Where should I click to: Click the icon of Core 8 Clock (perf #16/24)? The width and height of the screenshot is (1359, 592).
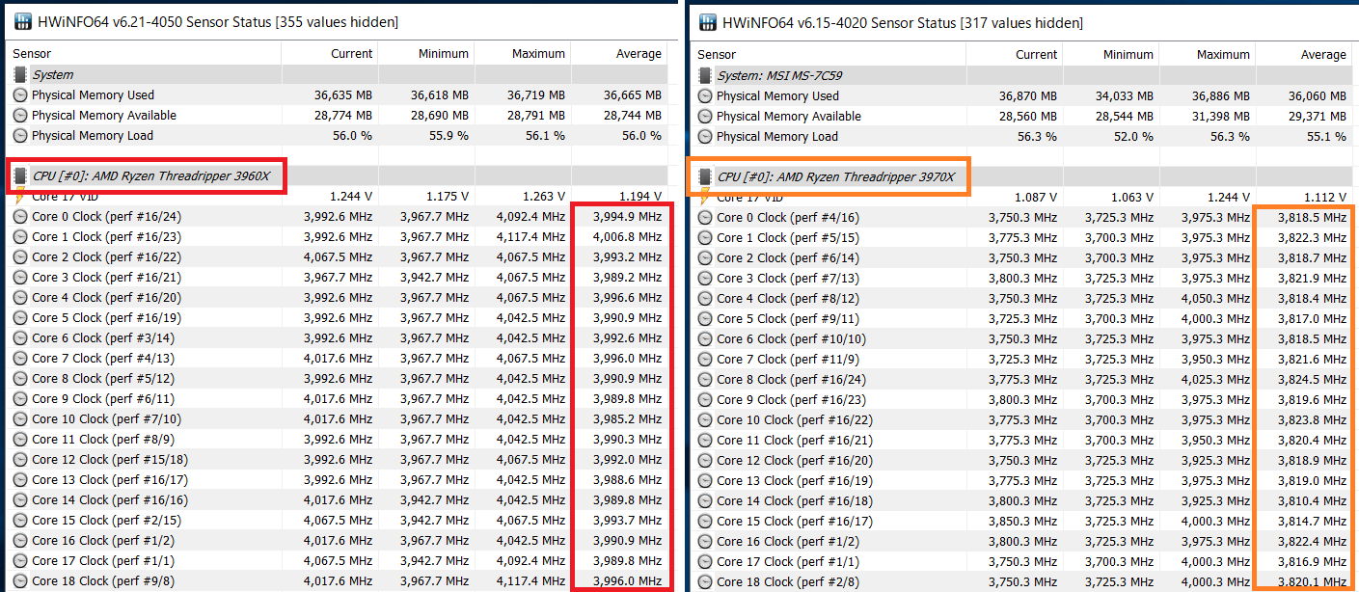coord(705,379)
